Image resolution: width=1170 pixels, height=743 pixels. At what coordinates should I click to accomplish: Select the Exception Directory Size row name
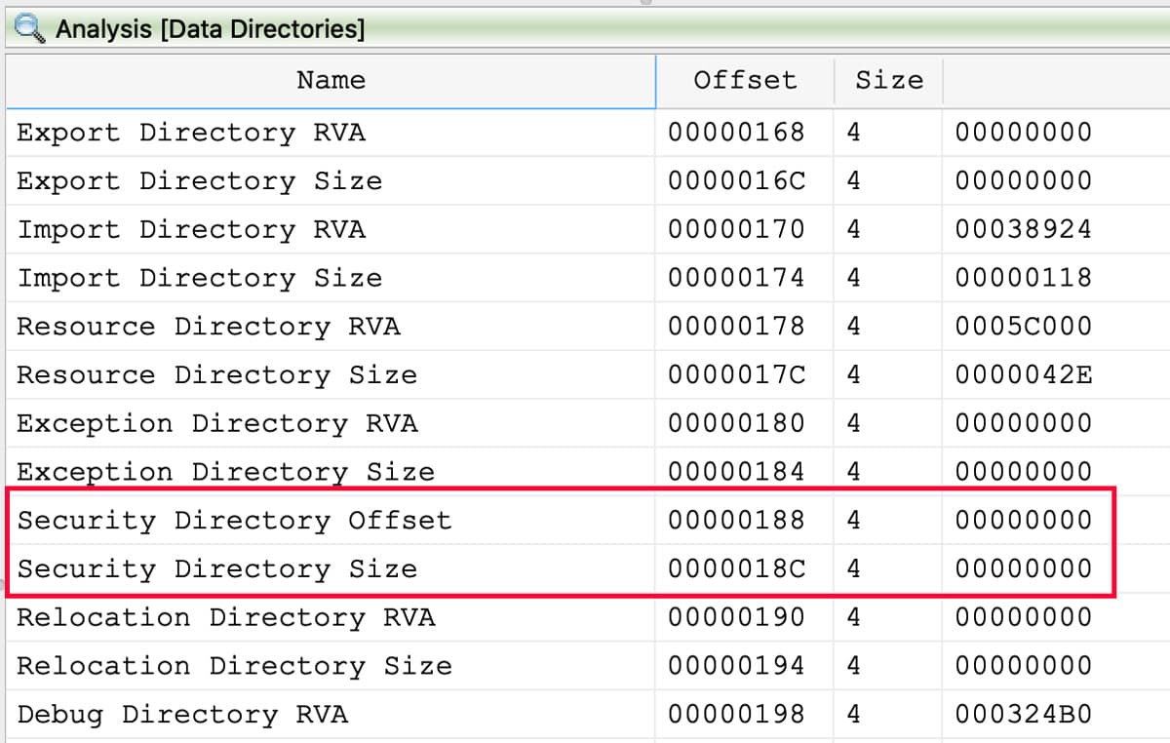(225, 472)
